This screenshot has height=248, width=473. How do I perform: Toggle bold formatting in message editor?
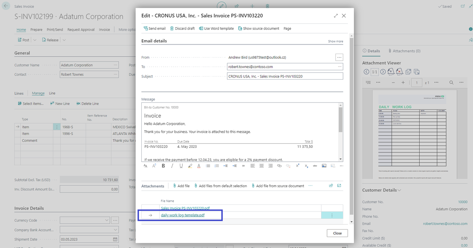pos(163,166)
